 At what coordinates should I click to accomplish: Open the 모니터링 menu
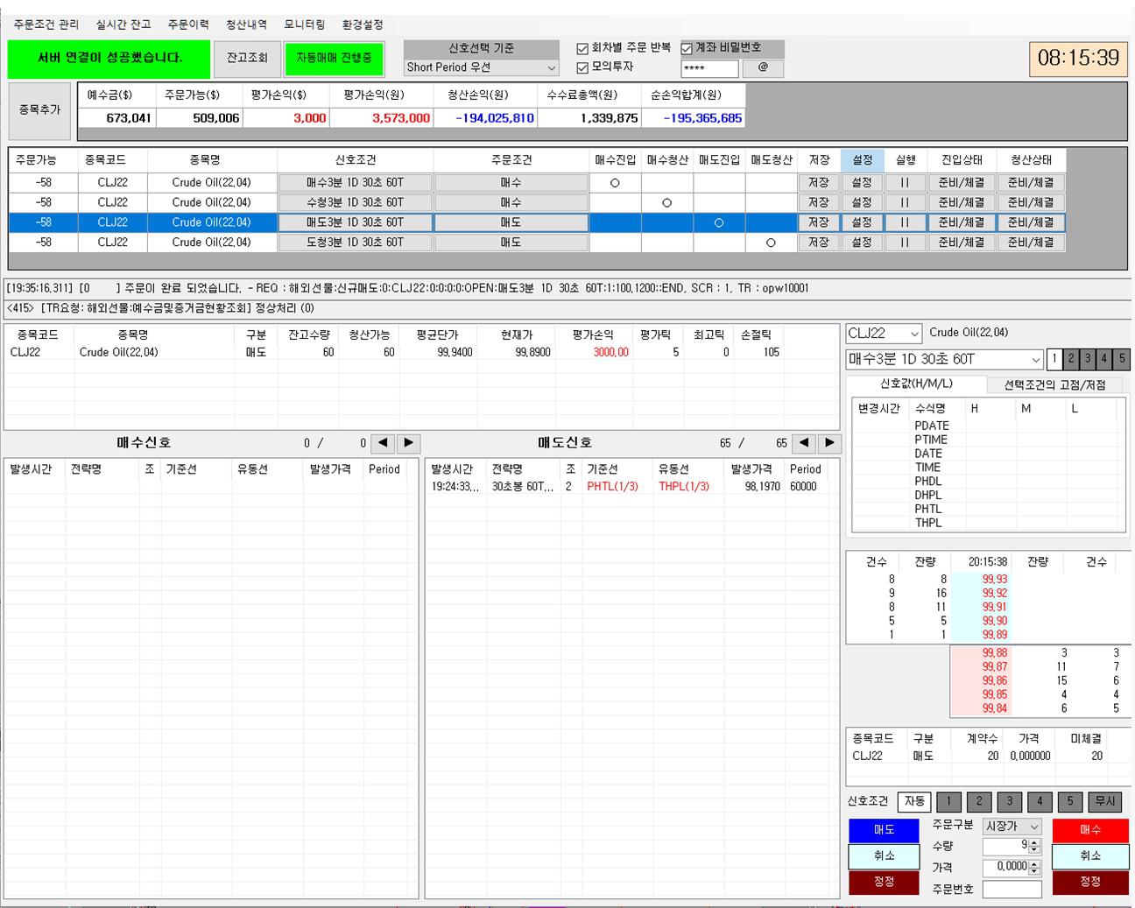click(304, 25)
